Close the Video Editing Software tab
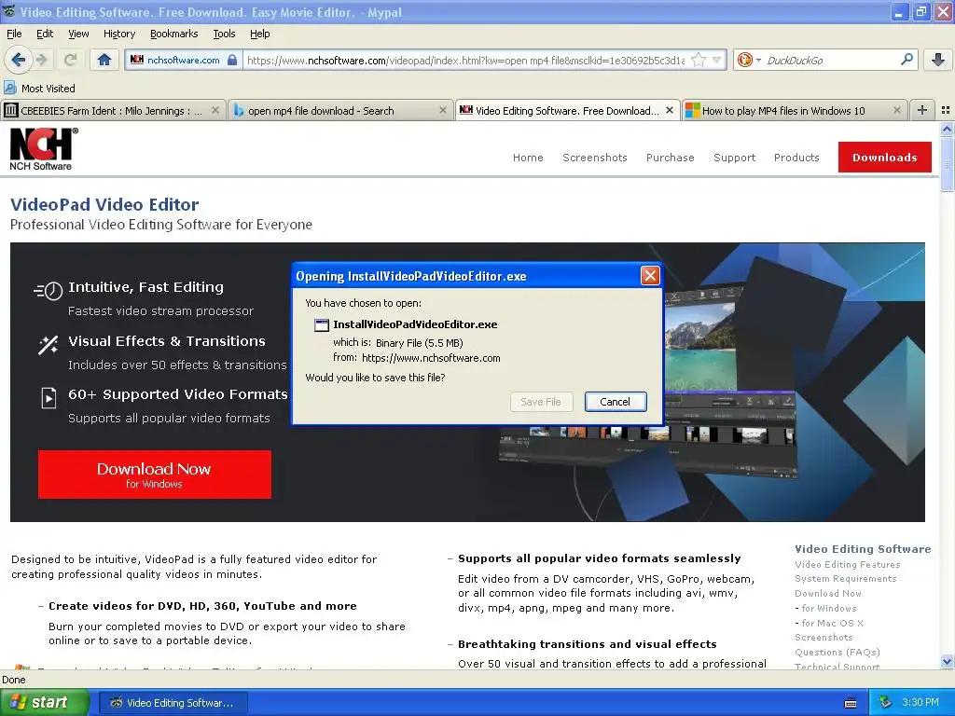The height and width of the screenshot is (716, 955). click(670, 110)
